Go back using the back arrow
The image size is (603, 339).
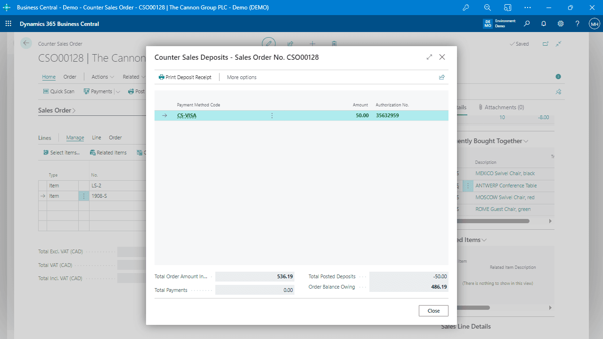[26, 43]
